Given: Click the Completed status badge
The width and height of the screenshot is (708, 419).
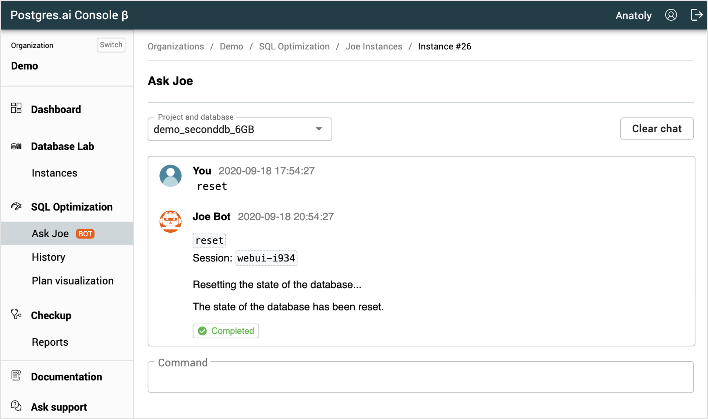Looking at the screenshot, I should [226, 331].
